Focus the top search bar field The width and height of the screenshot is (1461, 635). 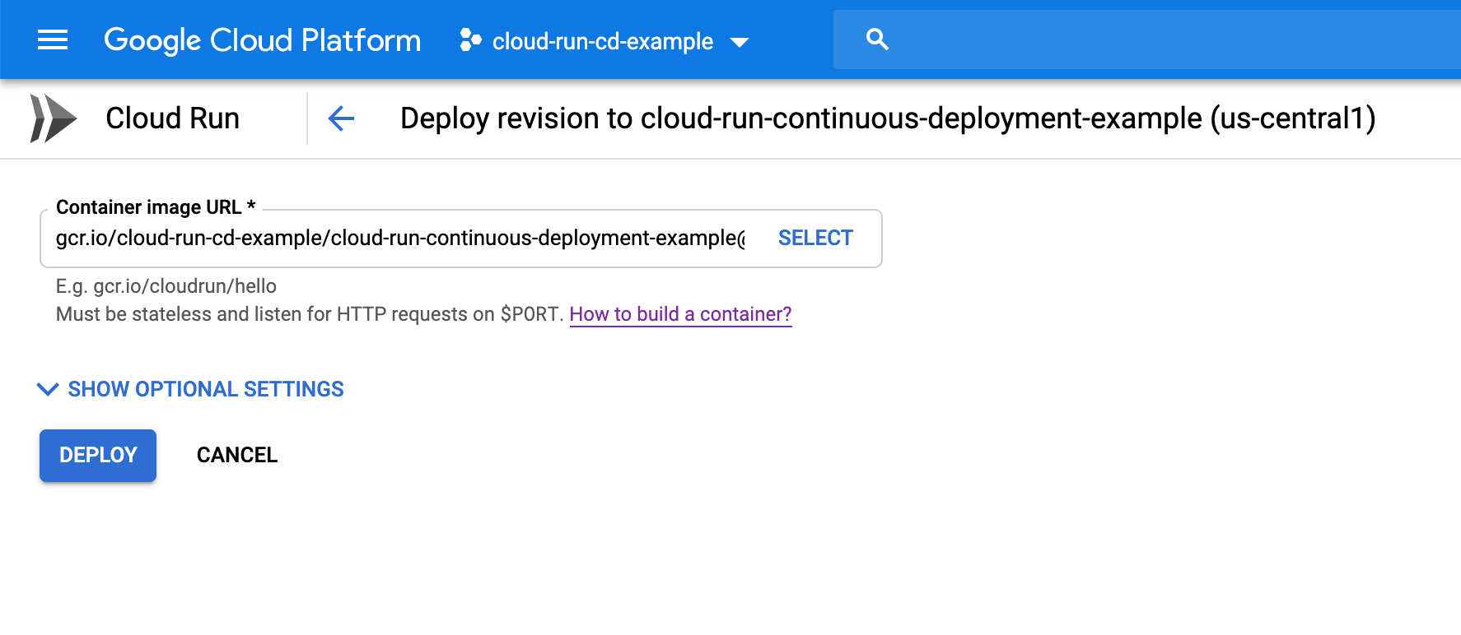pyautogui.click(x=1147, y=39)
